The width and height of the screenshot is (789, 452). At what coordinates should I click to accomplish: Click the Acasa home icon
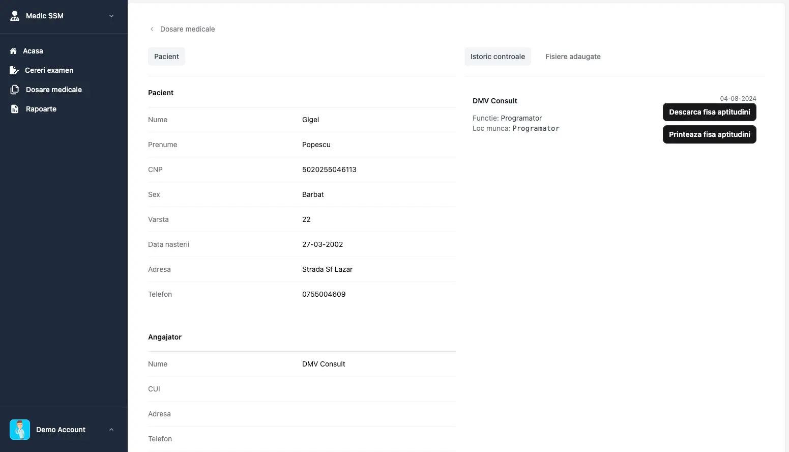pyautogui.click(x=13, y=51)
